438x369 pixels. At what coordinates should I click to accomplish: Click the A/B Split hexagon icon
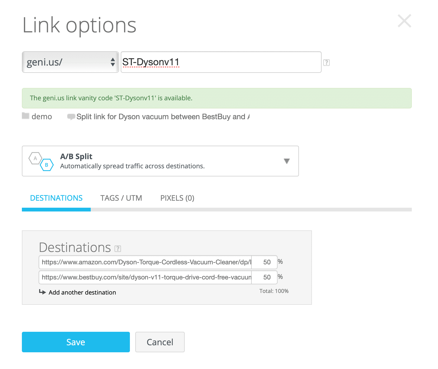point(41,161)
